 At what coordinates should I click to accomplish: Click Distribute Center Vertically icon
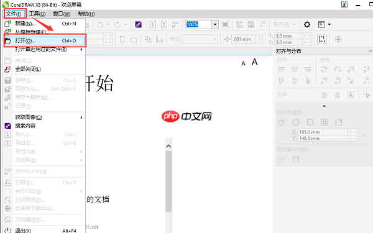(338, 81)
